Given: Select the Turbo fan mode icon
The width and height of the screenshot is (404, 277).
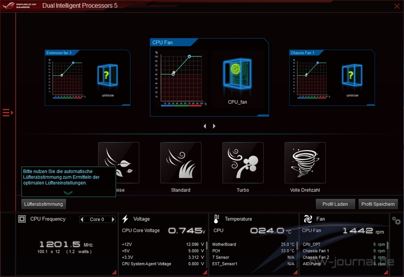Looking at the screenshot, I should [x=243, y=163].
